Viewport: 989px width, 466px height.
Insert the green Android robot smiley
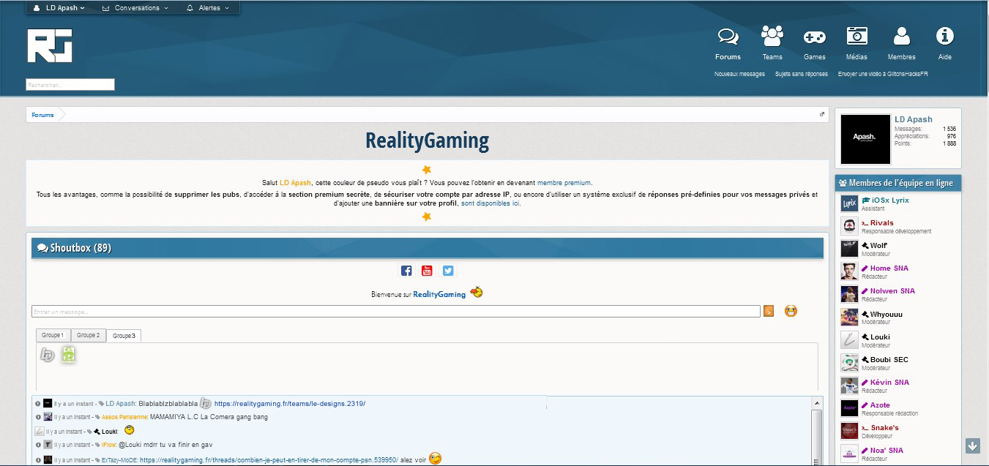tap(69, 355)
